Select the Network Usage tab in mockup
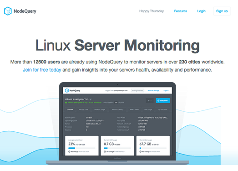The height and width of the screenshot is (171, 238). point(100,109)
